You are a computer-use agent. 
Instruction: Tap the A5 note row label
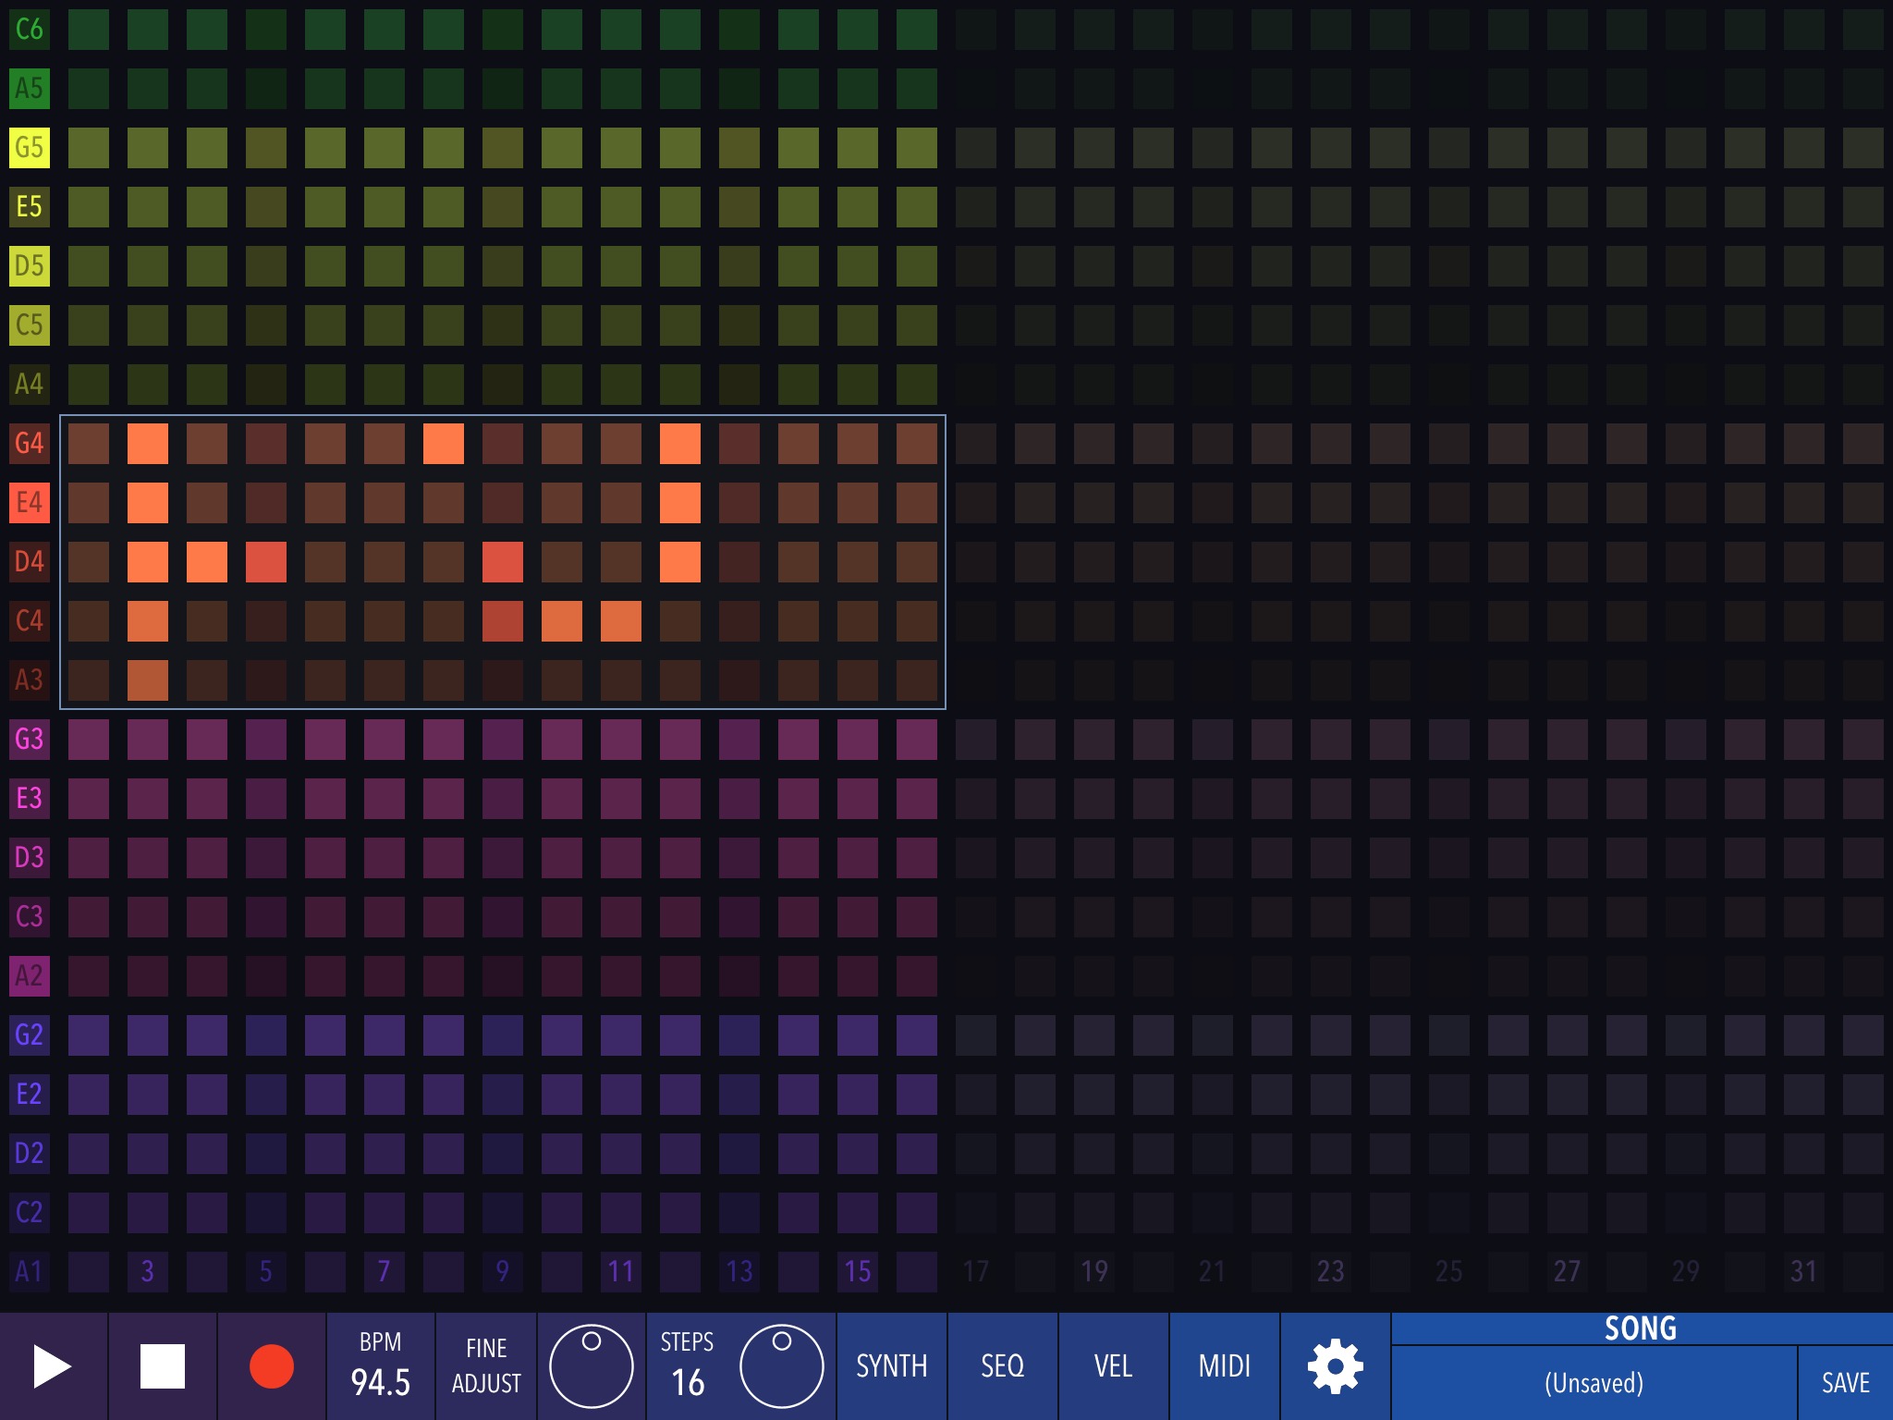(x=30, y=89)
